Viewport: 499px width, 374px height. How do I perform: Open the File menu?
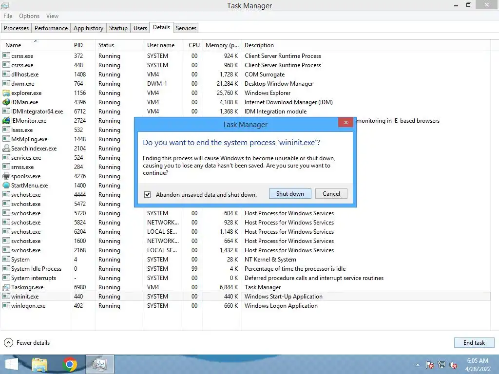tap(8, 16)
